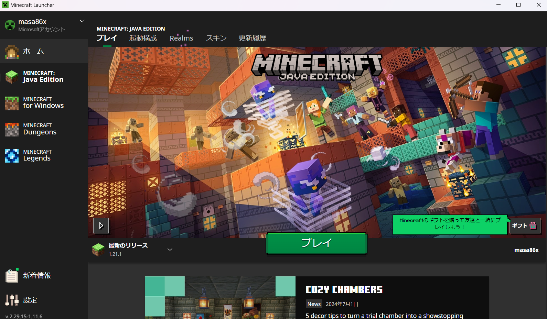Open the Home (ホーム) sidebar item
This screenshot has width=547, height=319.
click(44, 51)
